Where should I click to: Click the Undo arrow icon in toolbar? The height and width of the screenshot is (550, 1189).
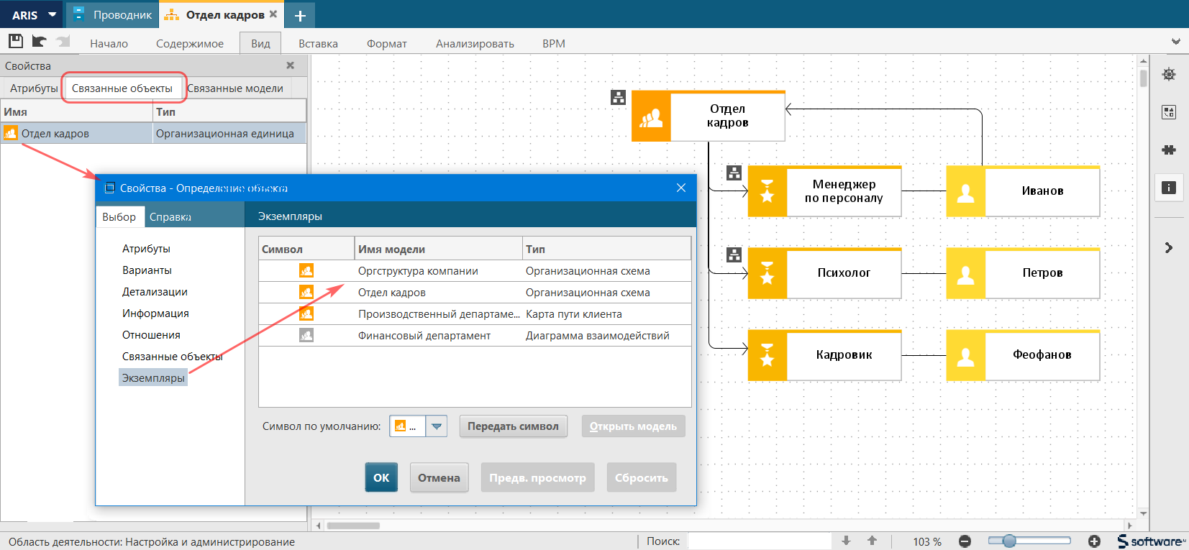[39, 41]
